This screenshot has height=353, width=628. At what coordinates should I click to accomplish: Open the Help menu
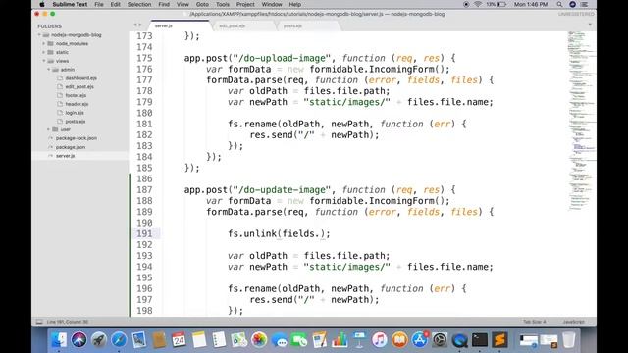(x=294, y=4)
